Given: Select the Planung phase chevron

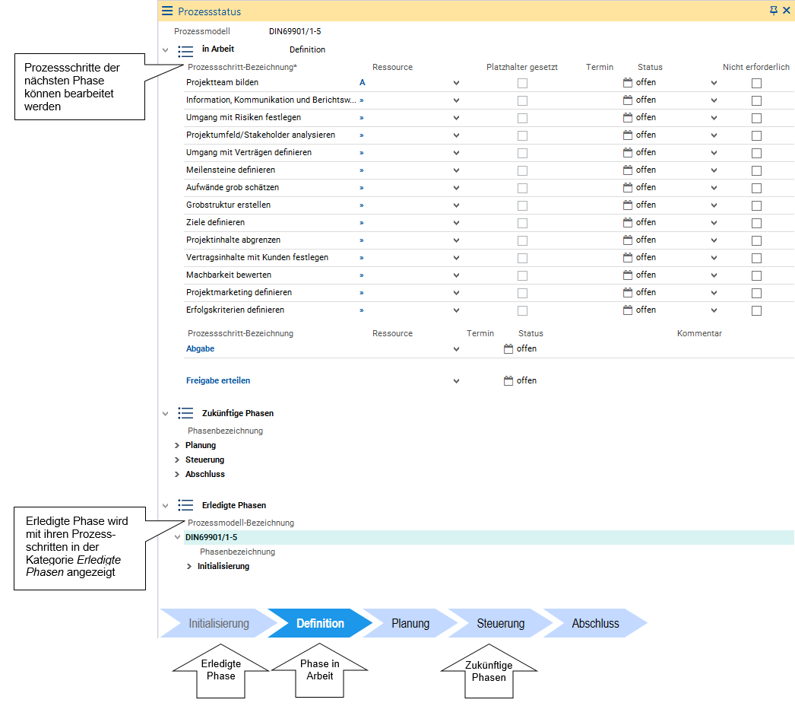Looking at the screenshot, I should click(410, 623).
